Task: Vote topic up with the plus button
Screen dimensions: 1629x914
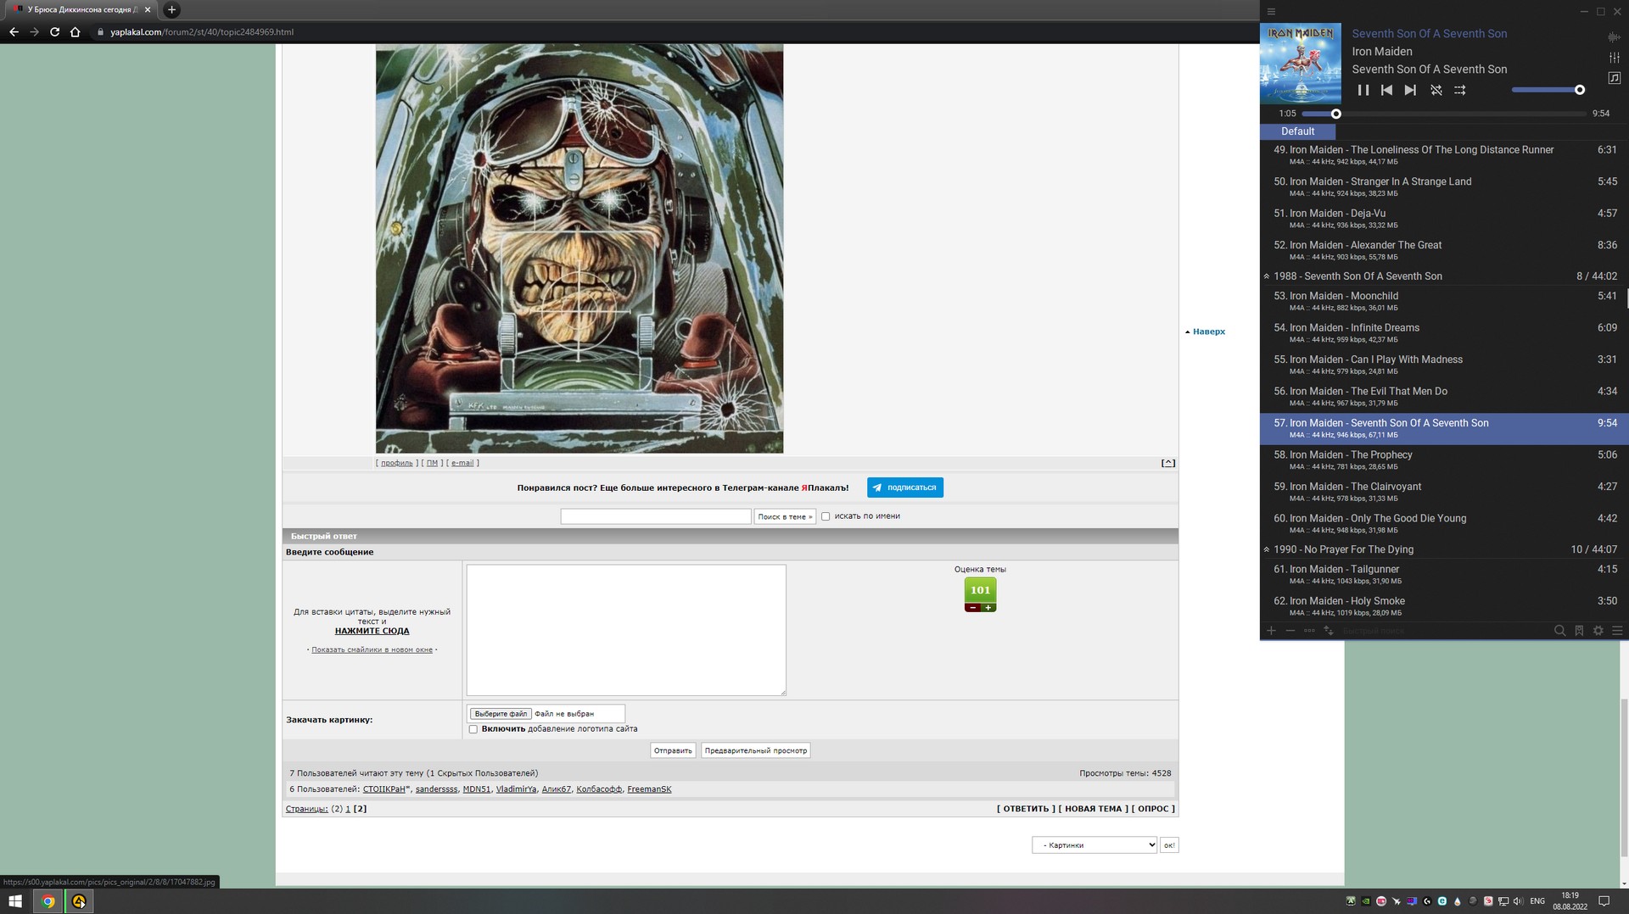Action: point(988,608)
